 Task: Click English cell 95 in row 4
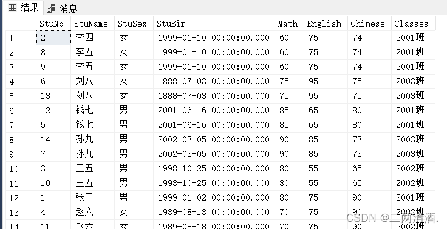tap(326, 82)
